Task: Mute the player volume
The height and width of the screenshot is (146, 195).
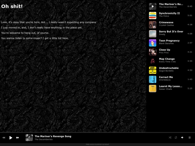Action: coord(182,137)
